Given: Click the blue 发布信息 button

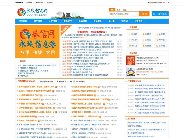Looking at the screenshot, I should (160, 14).
